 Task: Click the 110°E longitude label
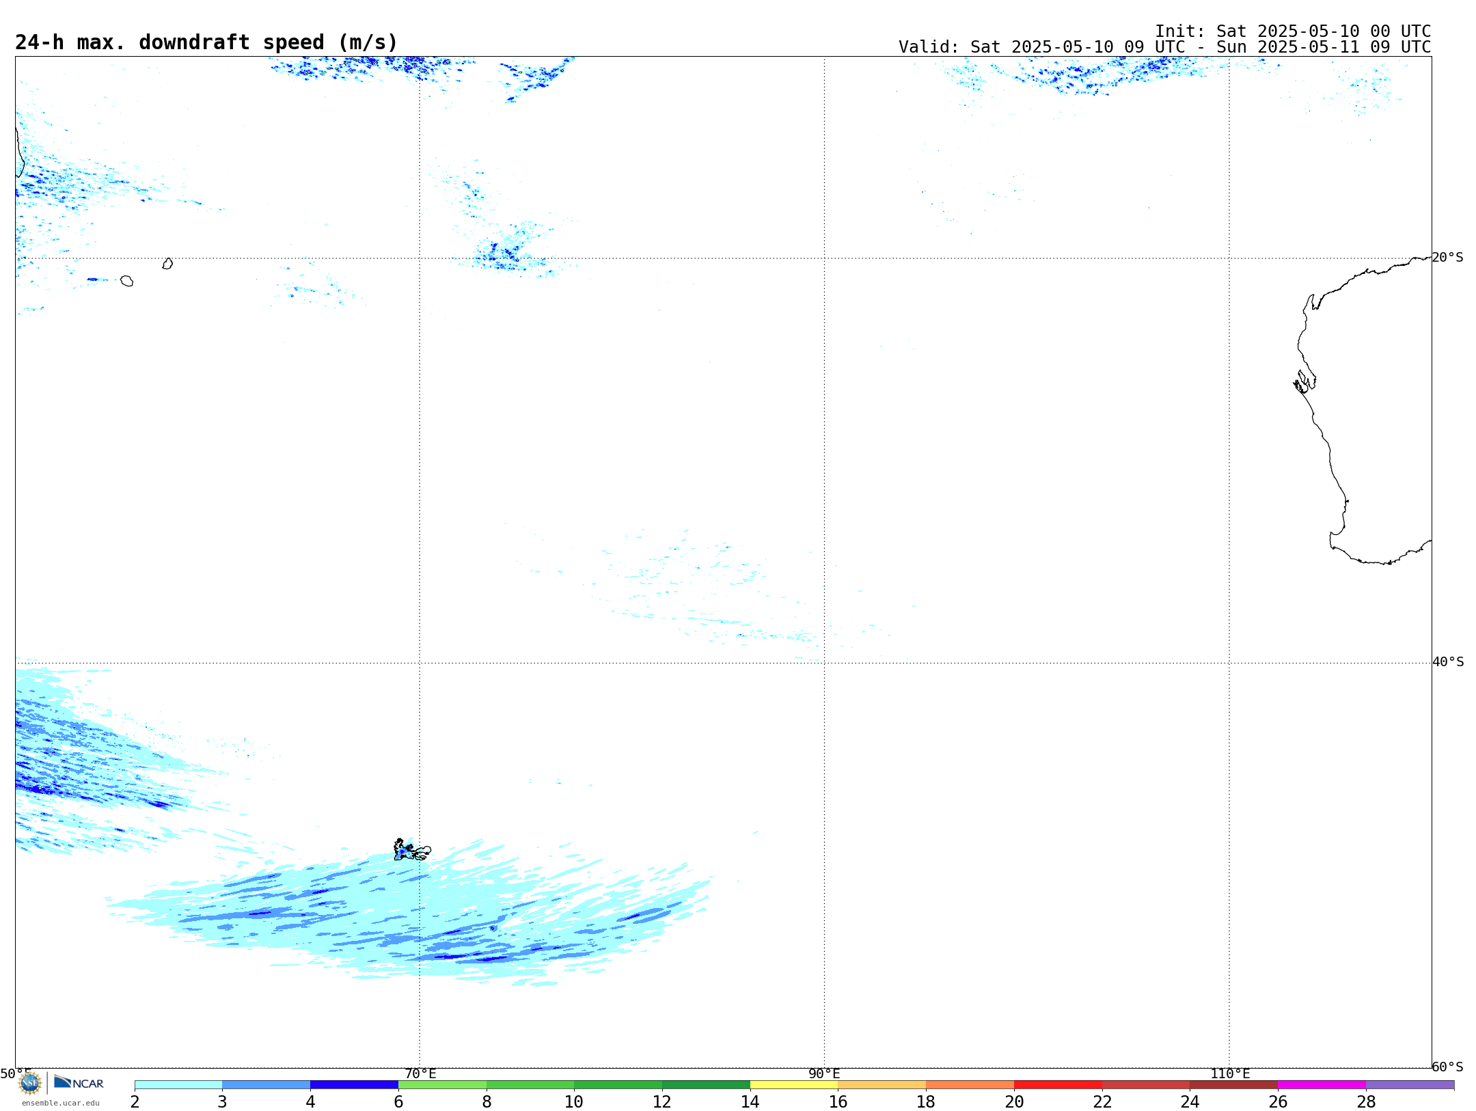[x=1230, y=1074]
